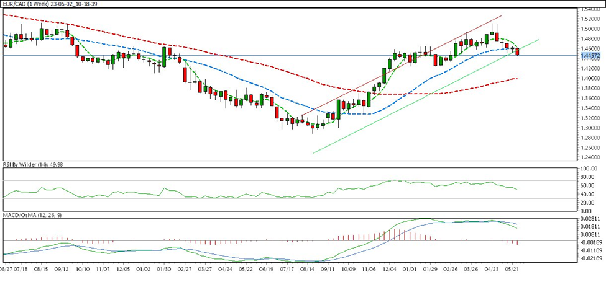This screenshot has height=282, width=606.
Task: Select the 1.50000 price axis label
Action: pyautogui.click(x=590, y=29)
